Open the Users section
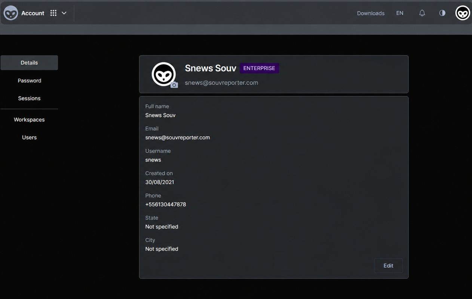The height and width of the screenshot is (299, 472). point(29,138)
